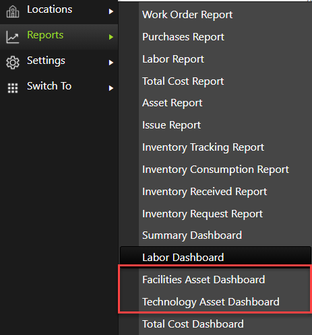Screen dimensions: 312x335
Task: Click the Locations building icon
Action: (x=13, y=11)
